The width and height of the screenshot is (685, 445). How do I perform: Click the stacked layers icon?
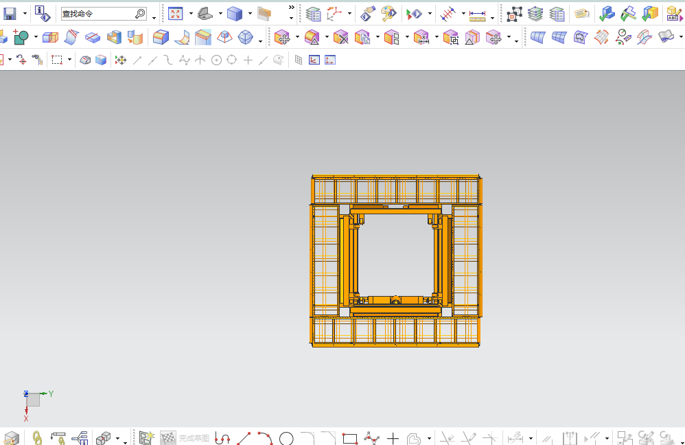[535, 14]
